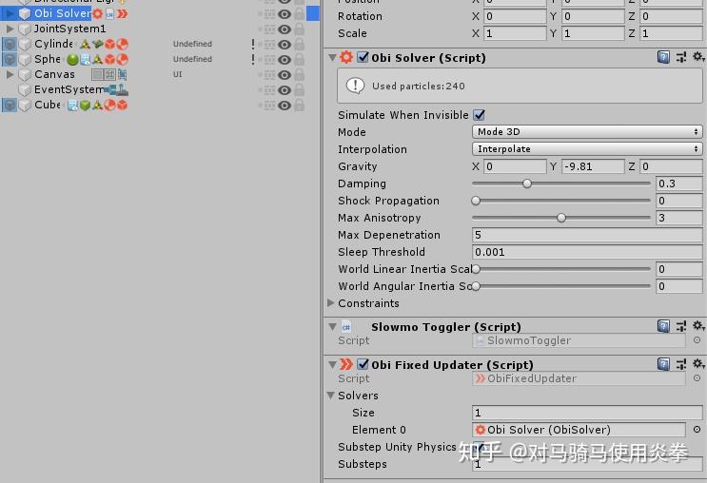
Task: Open presets for Obi Solver script
Action: (681, 57)
